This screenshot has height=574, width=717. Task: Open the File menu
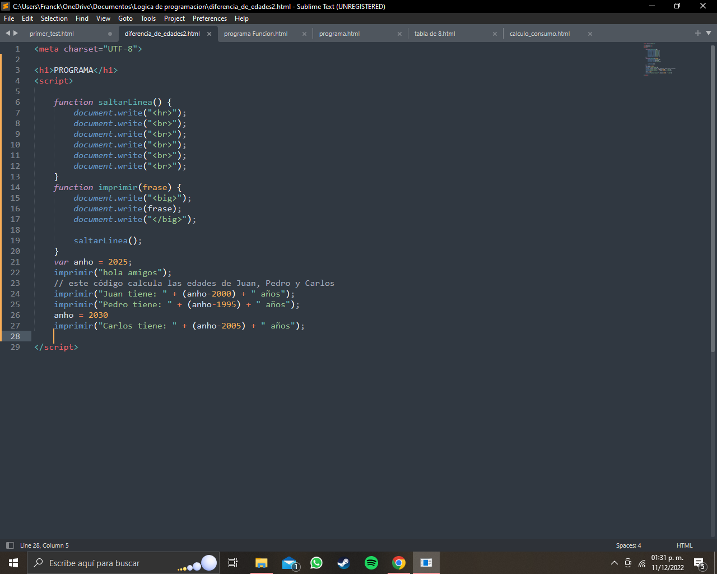[x=9, y=18]
